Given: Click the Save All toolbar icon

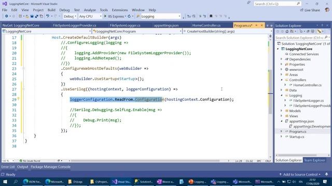Looking at the screenshot, I should 36,16.
